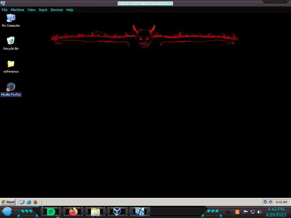The width and height of the screenshot is (291, 218).
Task: Select the Recycle Bin desktop icon
Action: click(x=11, y=43)
